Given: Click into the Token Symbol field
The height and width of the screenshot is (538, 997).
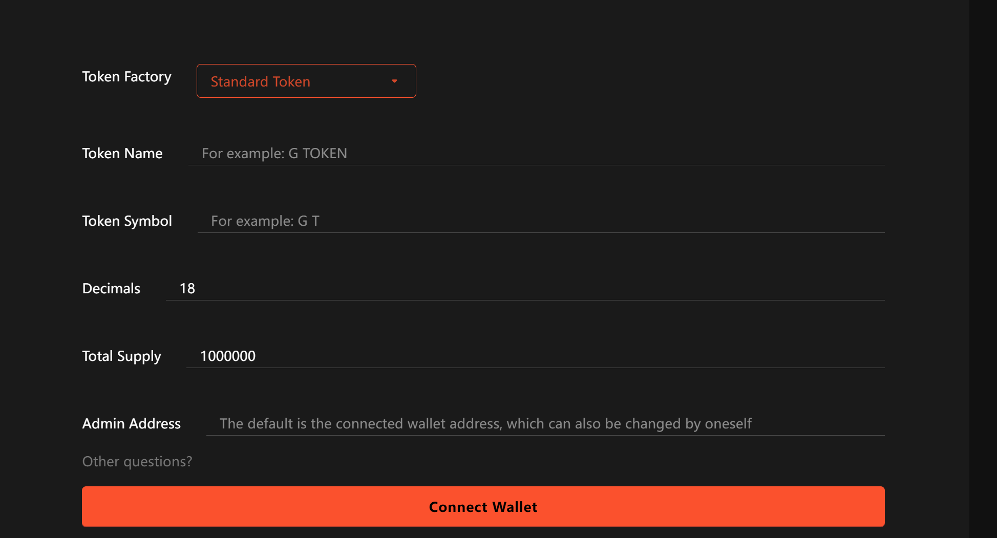Looking at the screenshot, I should [541, 221].
